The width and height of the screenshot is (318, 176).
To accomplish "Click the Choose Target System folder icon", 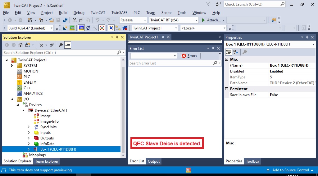I will (x=118, y=28).
